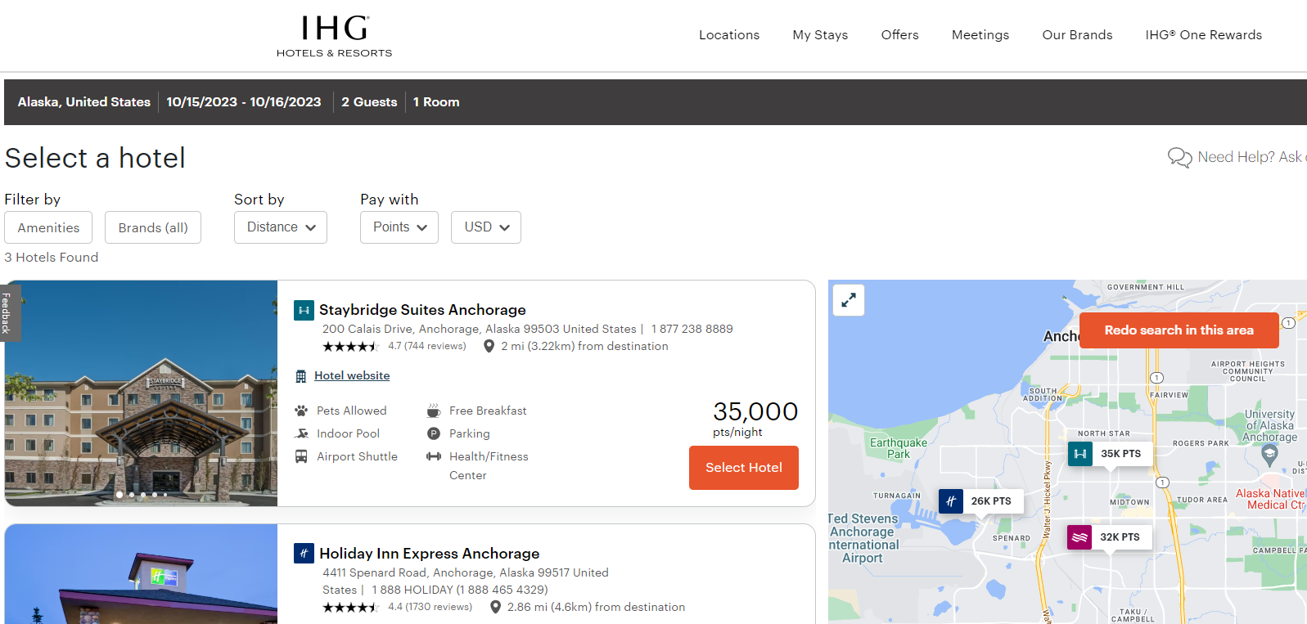Click University of Alaska Anchorage map pin
Image resolution: width=1307 pixels, height=624 pixels.
click(x=1269, y=454)
